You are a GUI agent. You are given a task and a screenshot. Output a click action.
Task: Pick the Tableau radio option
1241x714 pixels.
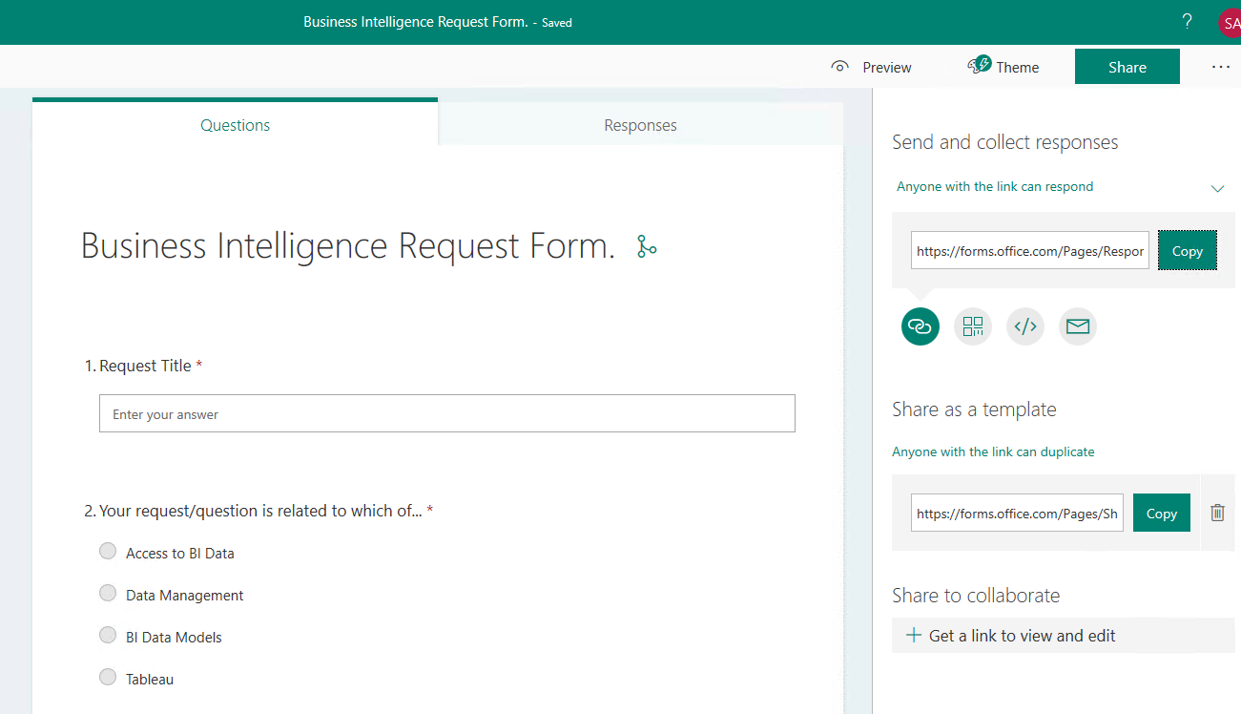(108, 677)
